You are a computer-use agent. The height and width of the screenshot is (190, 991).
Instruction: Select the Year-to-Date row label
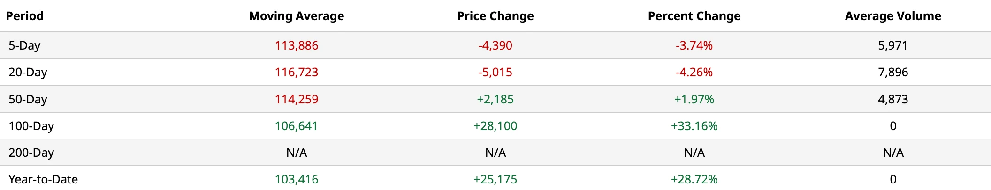(43, 179)
